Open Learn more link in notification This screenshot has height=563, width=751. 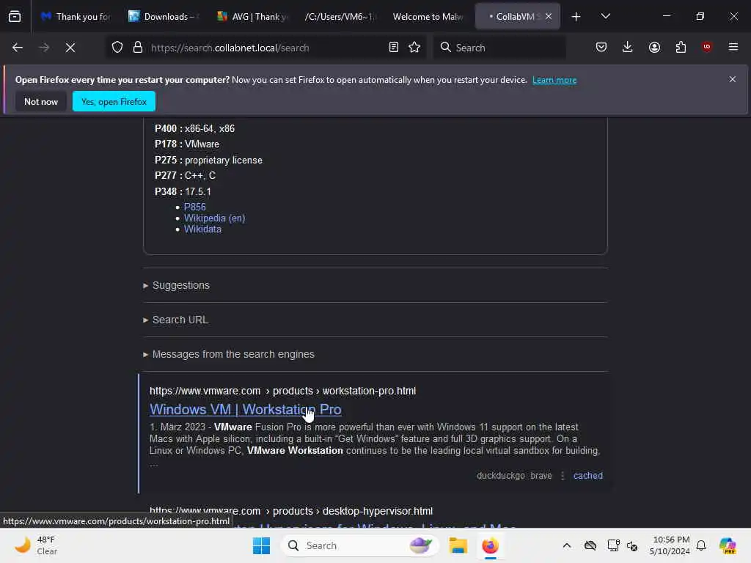[x=554, y=80]
